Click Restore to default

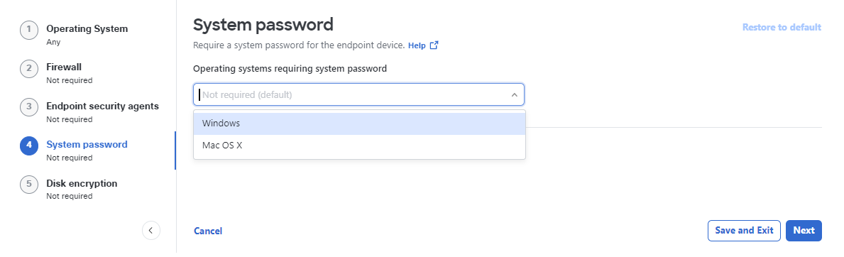(782, 27)
